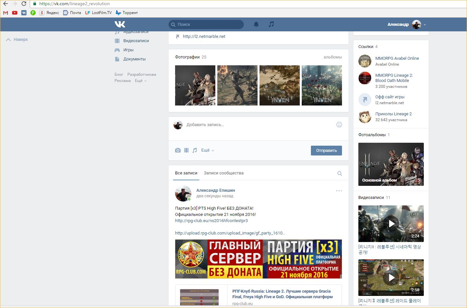Open MMORPG Lineage 2: Blood Oath Mobile

point(394,78)
